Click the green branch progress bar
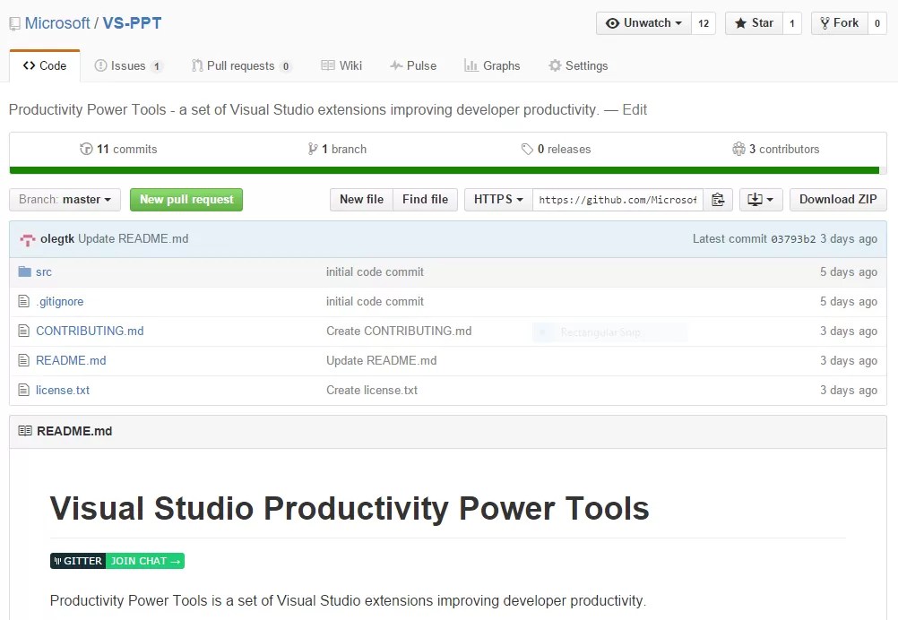Image resolution: width=898 pixels, height=620 pixels. click(446, 169)
